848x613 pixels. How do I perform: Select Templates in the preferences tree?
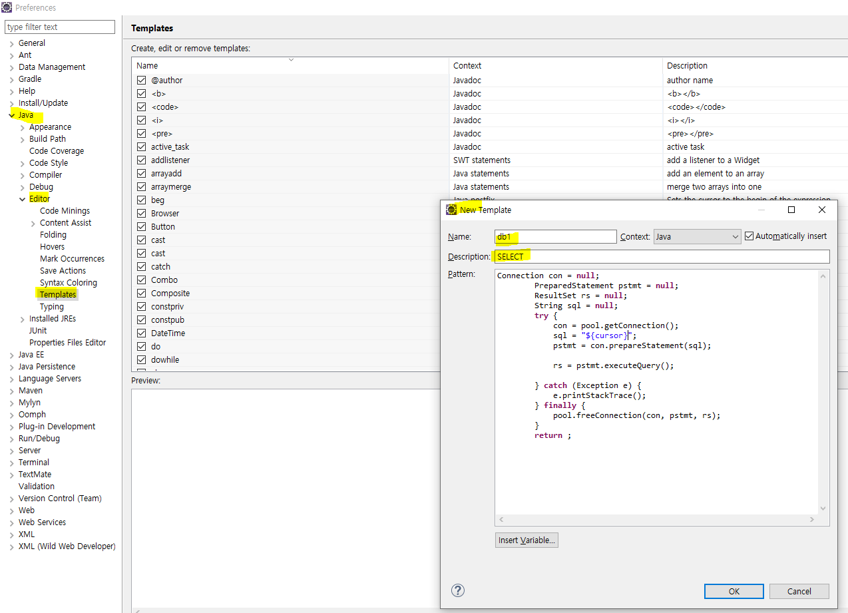click(57, 294)
